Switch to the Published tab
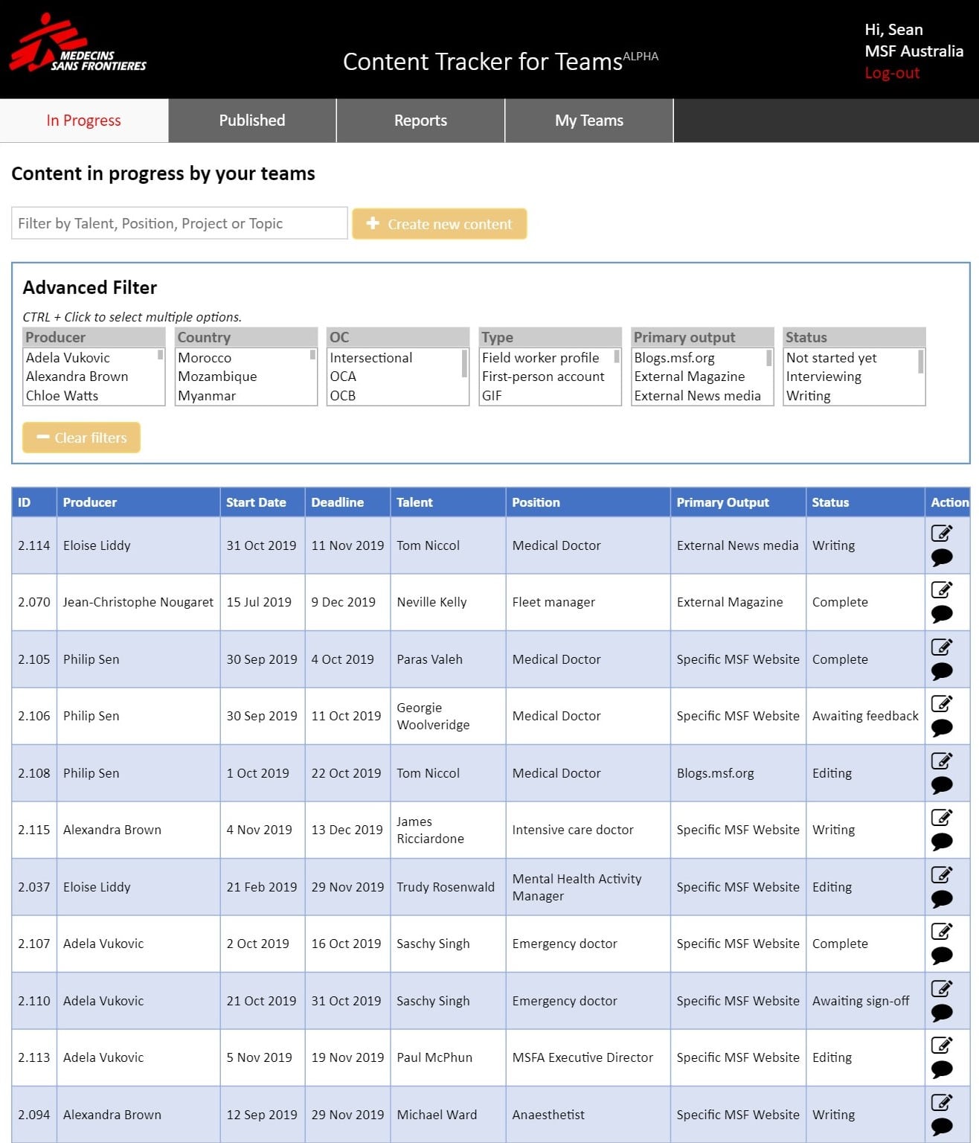 point(252,121)
